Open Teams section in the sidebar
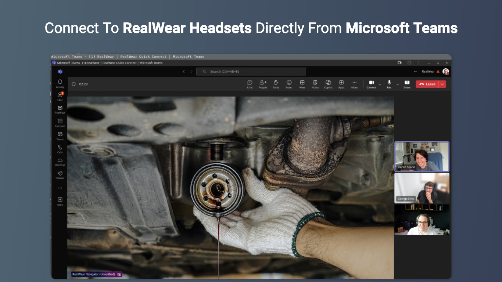 [x=60, y=136]
